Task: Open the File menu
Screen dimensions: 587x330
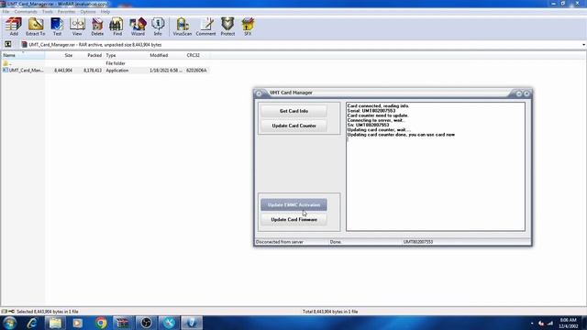Action: point(6,12)
